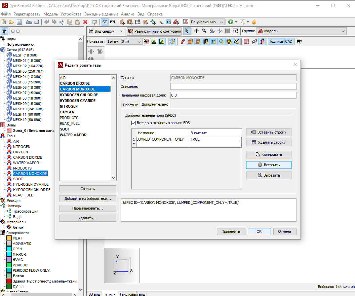
Task: Switch to the 'Простые' tab
Action: click(x=130, y=105)
